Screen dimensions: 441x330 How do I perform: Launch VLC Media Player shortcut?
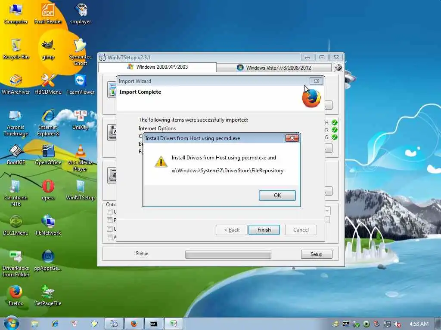(x=80, y=158)
